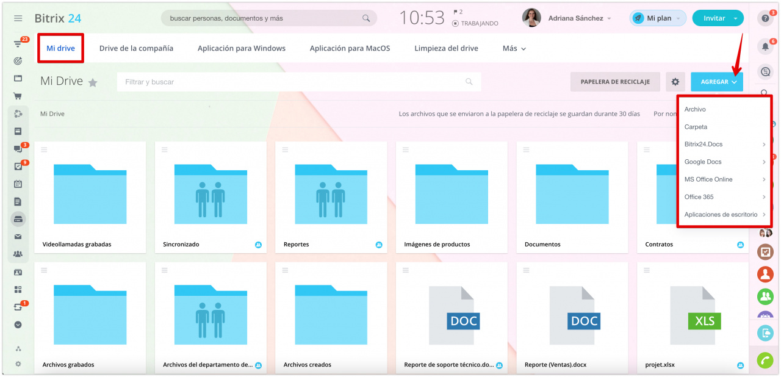781x377 pixels.
Task: Open the sync arrows icon with badge 1
Action: pyautogui.click(x=18, y=307)
